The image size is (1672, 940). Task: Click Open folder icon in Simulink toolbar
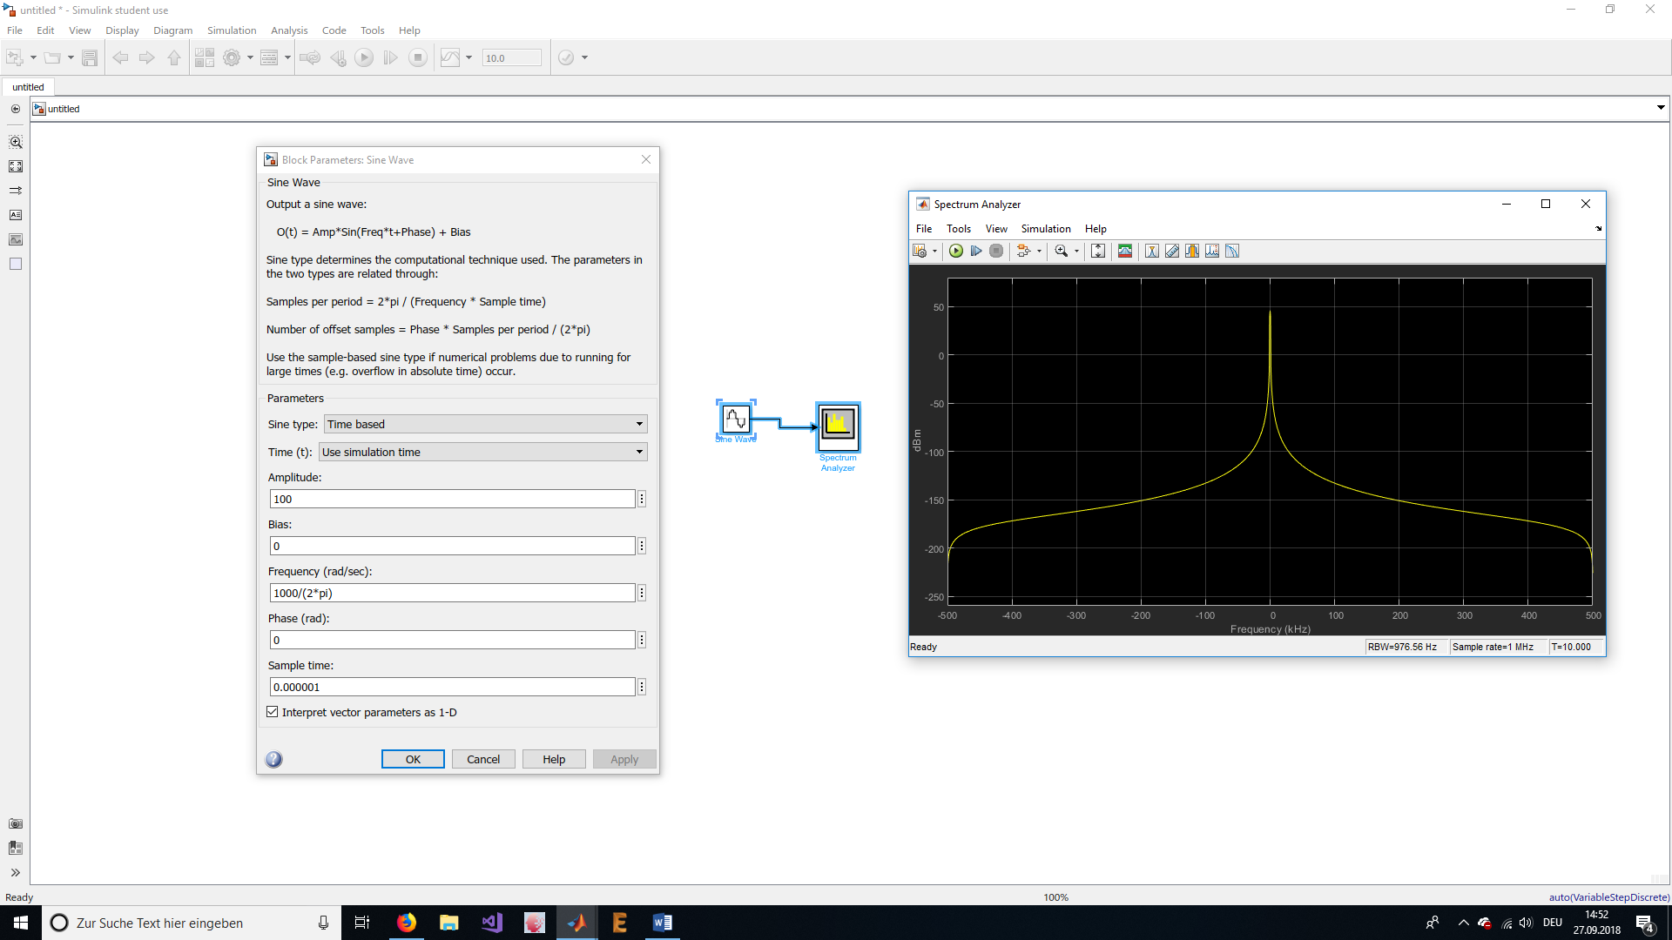point(52,58)
